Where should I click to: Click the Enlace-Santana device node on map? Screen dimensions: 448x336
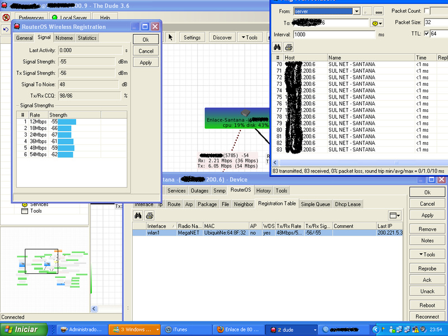click(237, 119)
